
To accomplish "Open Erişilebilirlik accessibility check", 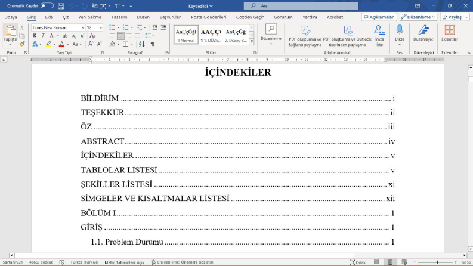I will tap(182, 262).
